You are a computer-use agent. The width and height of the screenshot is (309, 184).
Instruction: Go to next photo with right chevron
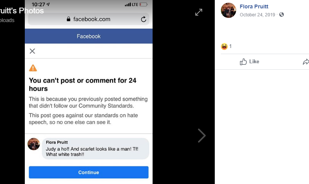202,136
